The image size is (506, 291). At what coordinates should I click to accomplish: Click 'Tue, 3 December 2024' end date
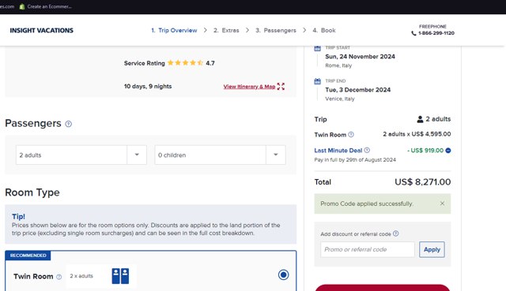pyautogui.click(x=357, y=90)
